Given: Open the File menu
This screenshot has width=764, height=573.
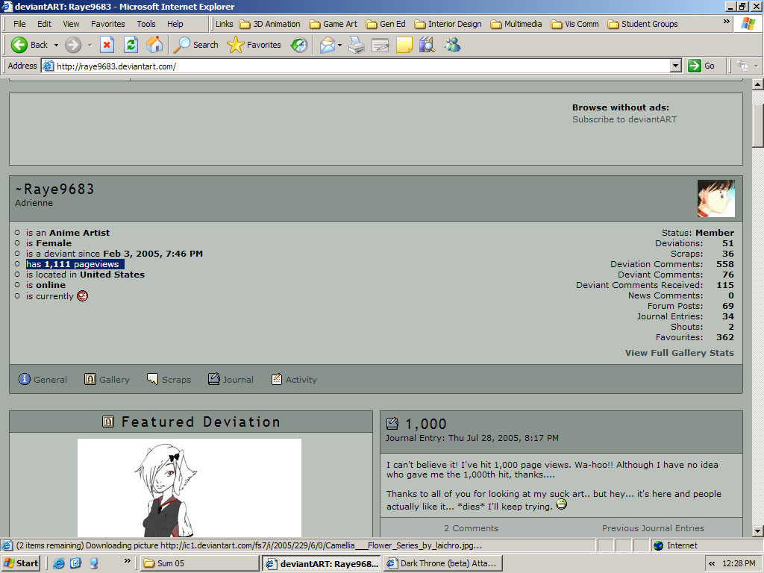Looking at the screenshot, I should [x=19, y=24].
